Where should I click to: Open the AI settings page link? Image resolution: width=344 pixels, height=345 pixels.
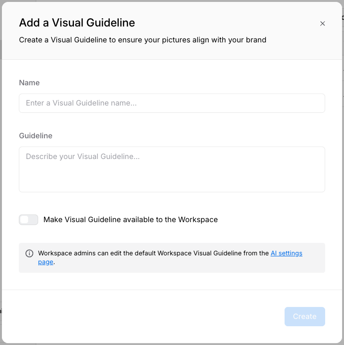tap(286, 253)
